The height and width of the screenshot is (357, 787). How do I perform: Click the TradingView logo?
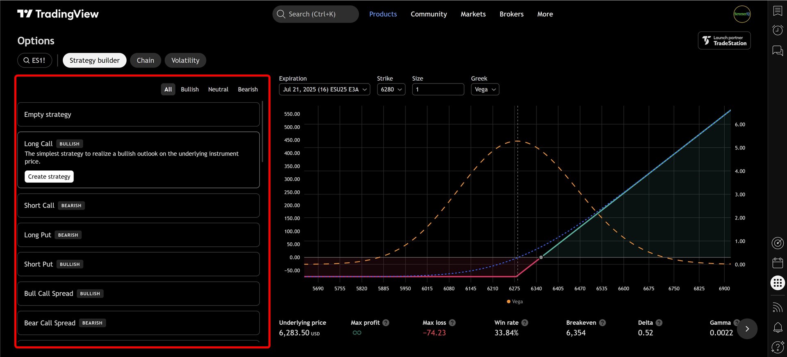coord(58,14)
